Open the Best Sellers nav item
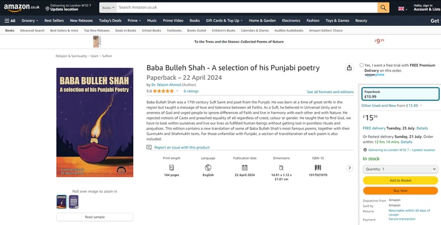441x225 pixels. pos(54,21)
